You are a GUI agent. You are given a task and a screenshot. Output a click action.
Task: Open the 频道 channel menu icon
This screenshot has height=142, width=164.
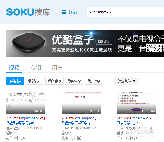coord(64,12)
